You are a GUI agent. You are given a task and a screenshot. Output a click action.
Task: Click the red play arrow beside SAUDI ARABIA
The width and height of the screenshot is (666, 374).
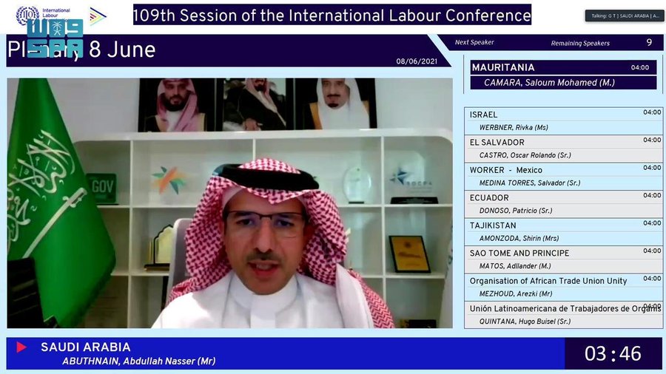[21, 347]
